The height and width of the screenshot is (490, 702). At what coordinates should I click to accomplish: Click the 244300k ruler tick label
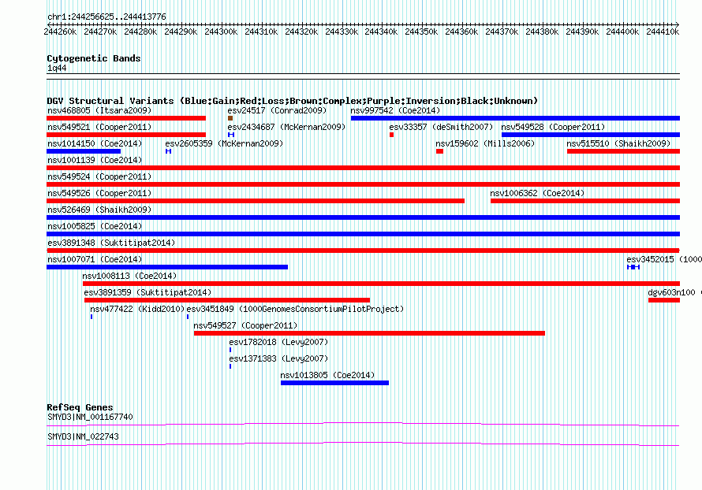point(221,32)
